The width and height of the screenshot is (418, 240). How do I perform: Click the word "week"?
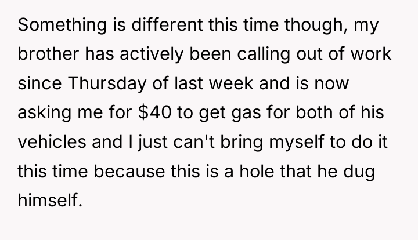(231, 83)
